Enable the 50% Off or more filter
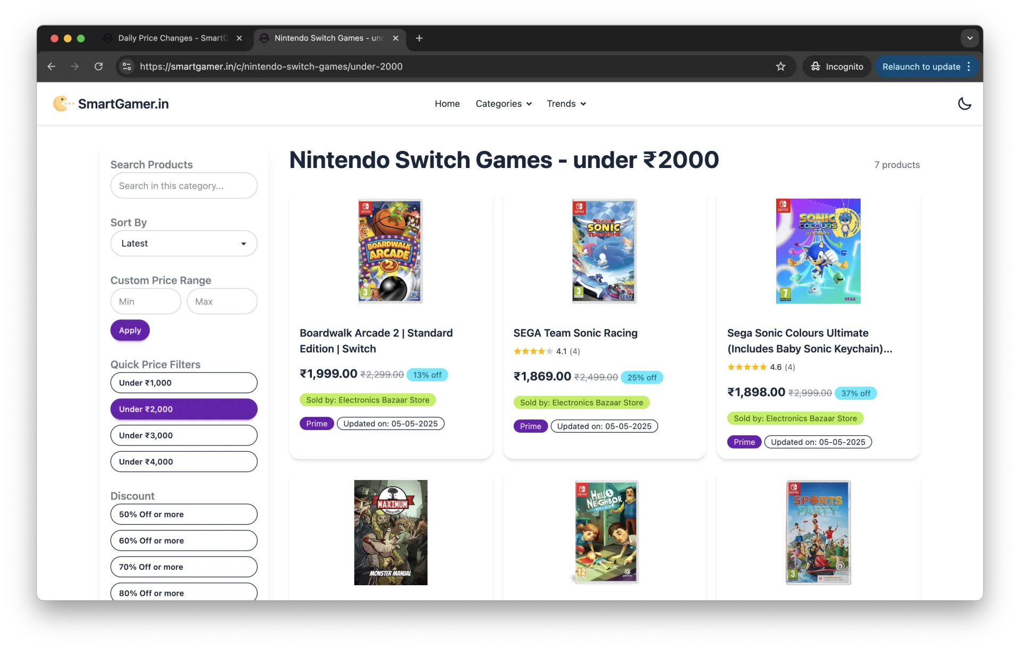The image size is (1020, 649). (x=184, y=514)
